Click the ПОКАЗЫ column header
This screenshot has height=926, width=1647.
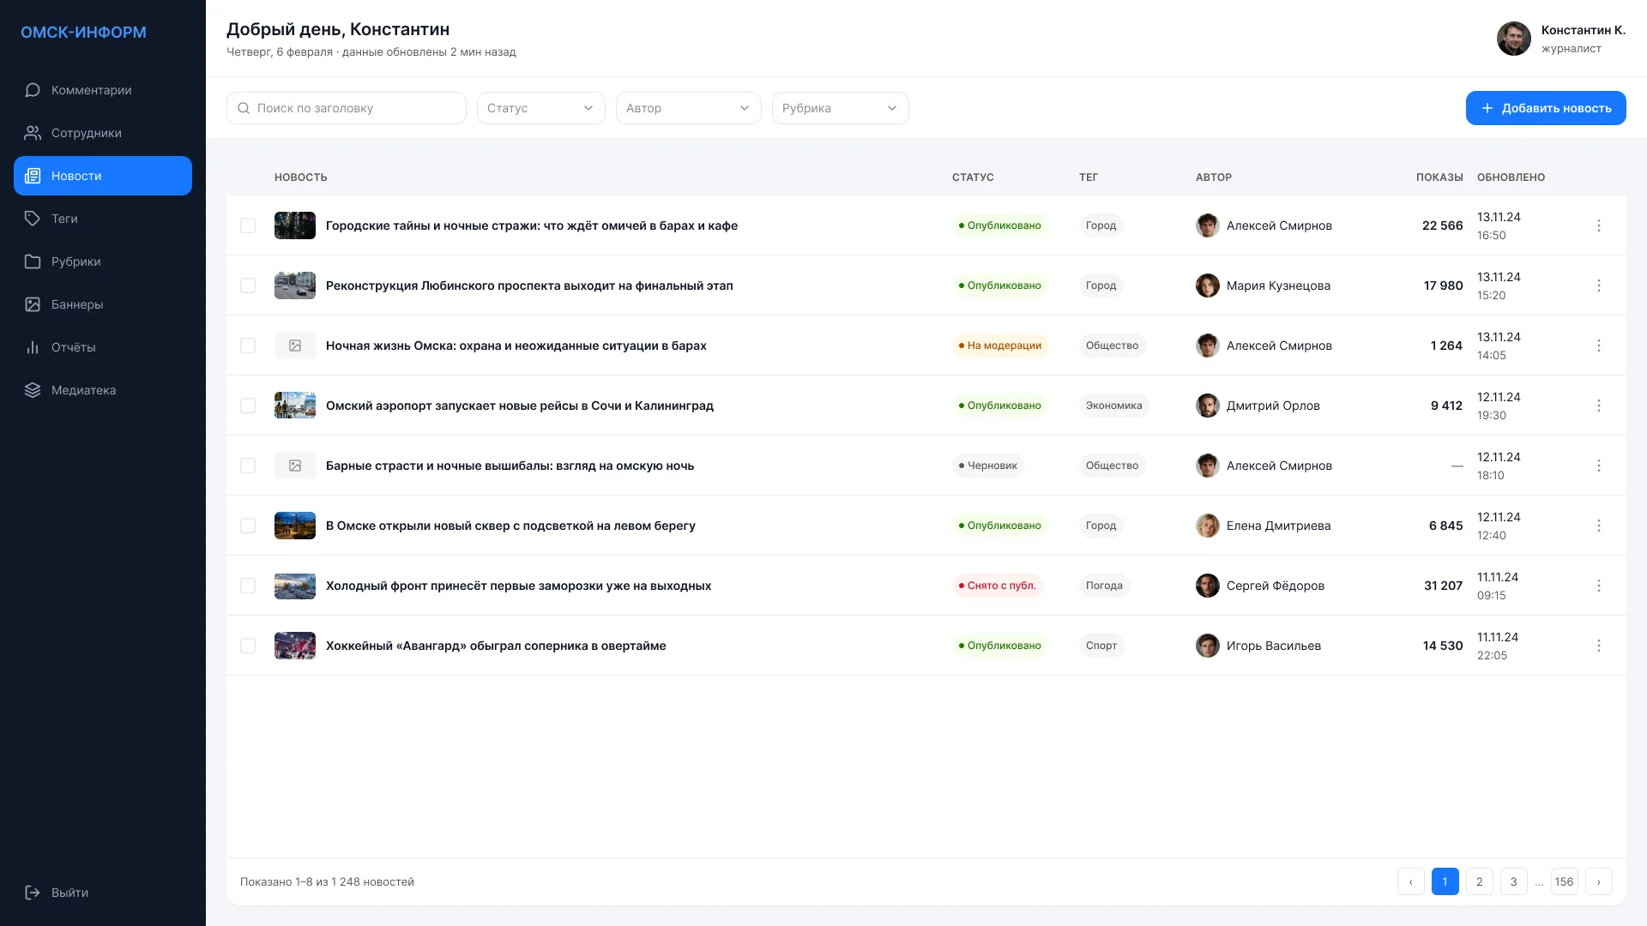click(x=1439, y=177)
